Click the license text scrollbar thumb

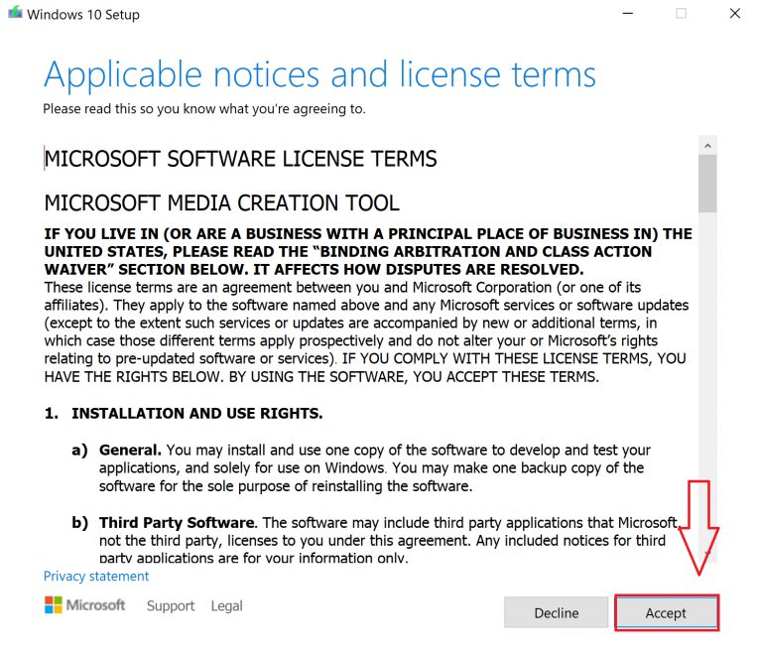[x=707, y=184]
